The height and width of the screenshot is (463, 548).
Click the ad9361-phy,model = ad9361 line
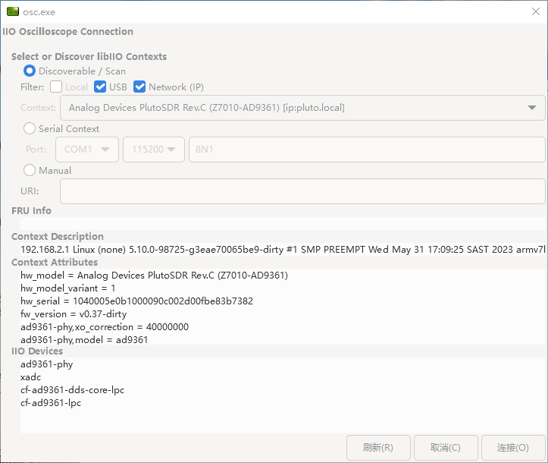[x=84, y=340]
